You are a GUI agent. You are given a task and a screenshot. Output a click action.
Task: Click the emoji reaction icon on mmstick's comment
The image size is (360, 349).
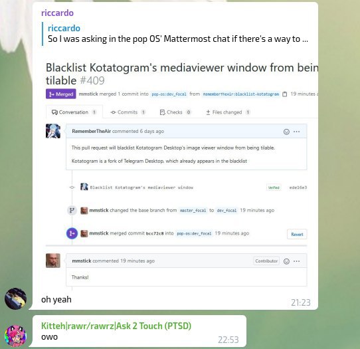[286, 261]
